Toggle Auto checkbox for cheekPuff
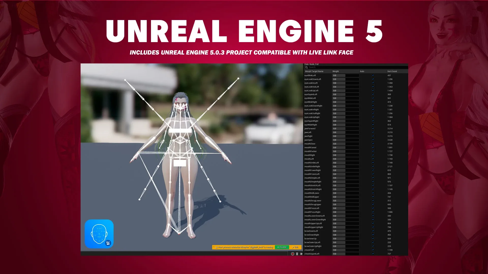 tap(373, 250)
